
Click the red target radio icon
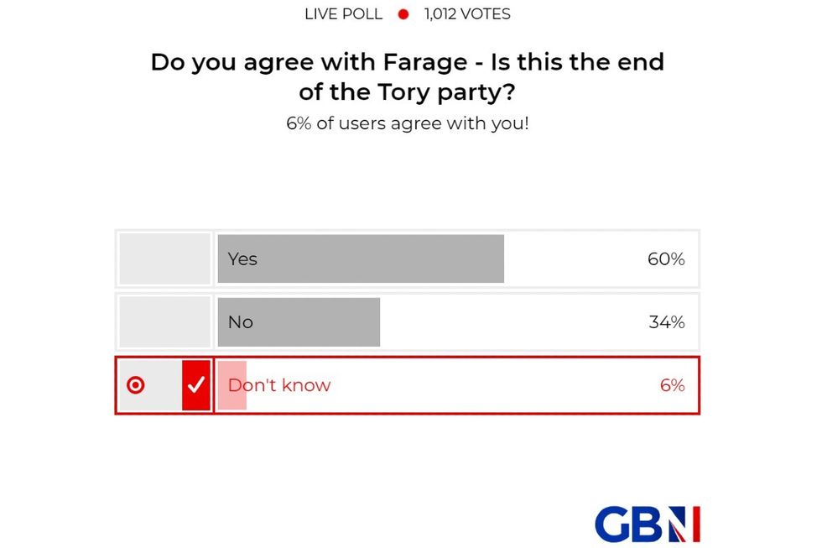tap(136, 385)
